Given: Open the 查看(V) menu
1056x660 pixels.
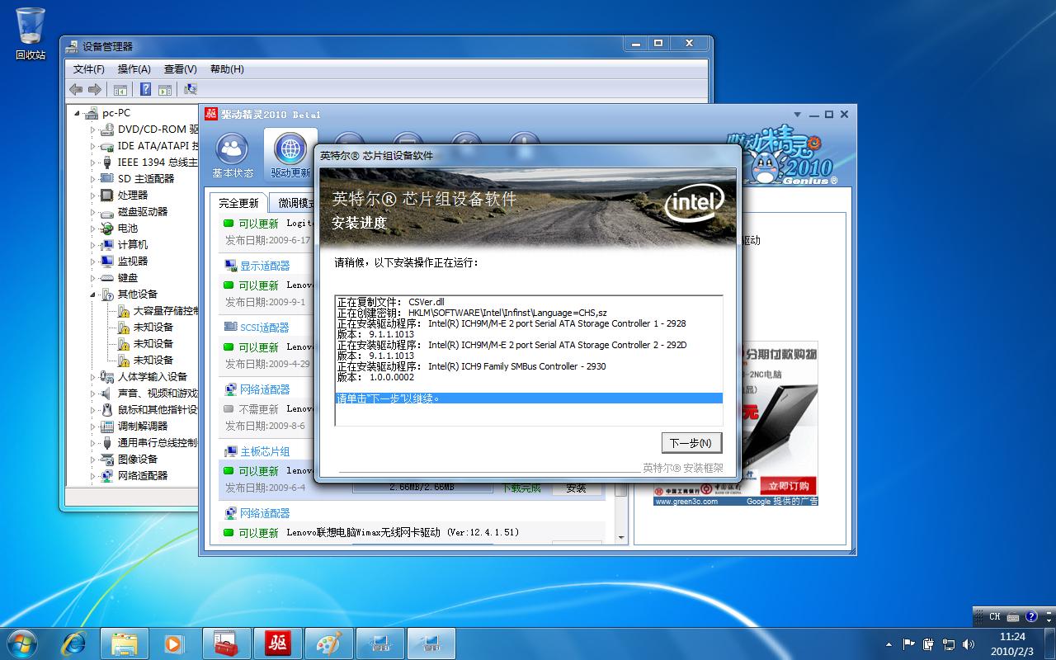Looking at the screenshot, I should coord(180,69).
